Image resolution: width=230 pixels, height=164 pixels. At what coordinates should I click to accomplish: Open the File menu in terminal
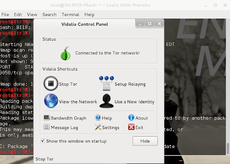(x=5, y=14)
